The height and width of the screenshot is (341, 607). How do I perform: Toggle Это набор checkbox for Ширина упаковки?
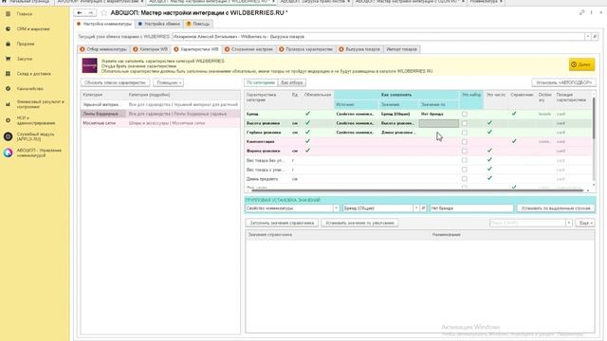click(465, 152)
